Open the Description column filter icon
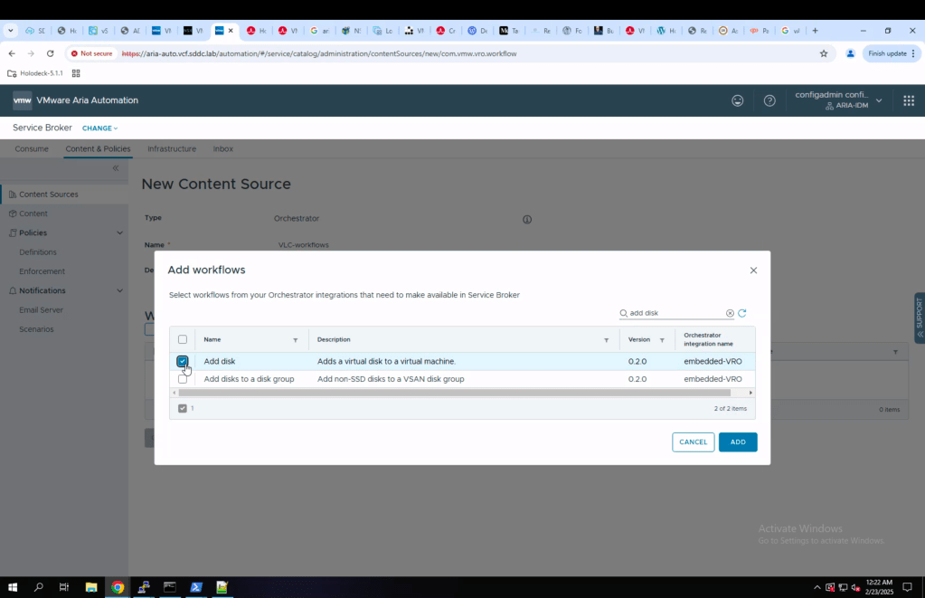This screenshot has width=925, height=598. [606, 340]
